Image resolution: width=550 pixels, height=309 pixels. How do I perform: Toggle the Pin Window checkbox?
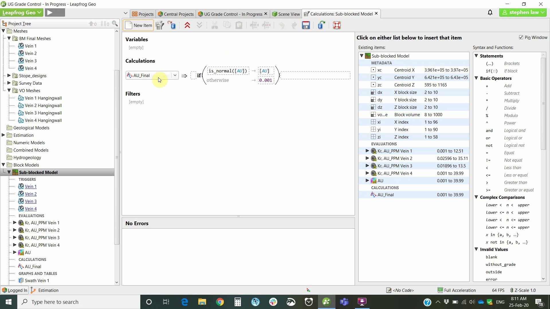[x=521, y=37]
